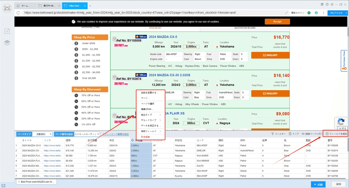The width and height of the screenshot is (349, 188).
Task: Open the Purchase Flow side tab
Action: click(x=344, y=60)
